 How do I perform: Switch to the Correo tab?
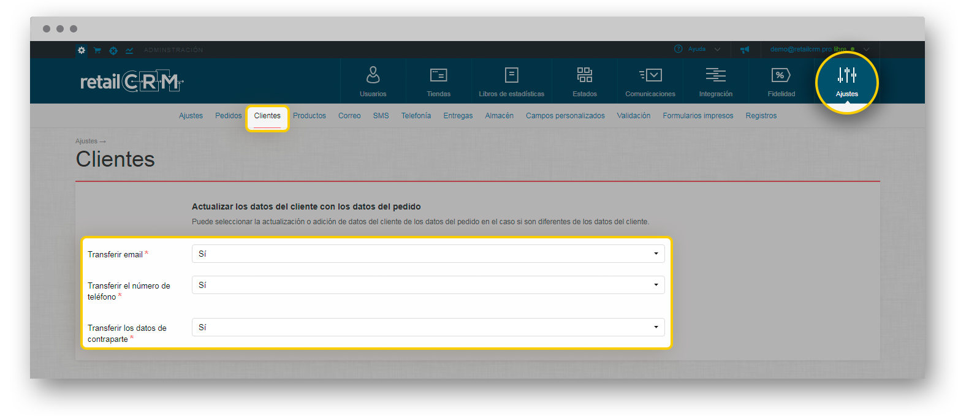(x=349, y=116)
